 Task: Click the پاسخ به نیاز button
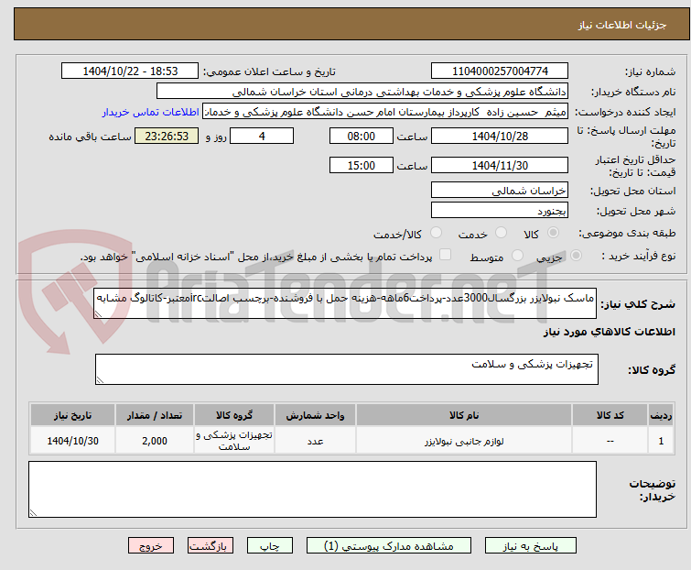tap(531, 546)
